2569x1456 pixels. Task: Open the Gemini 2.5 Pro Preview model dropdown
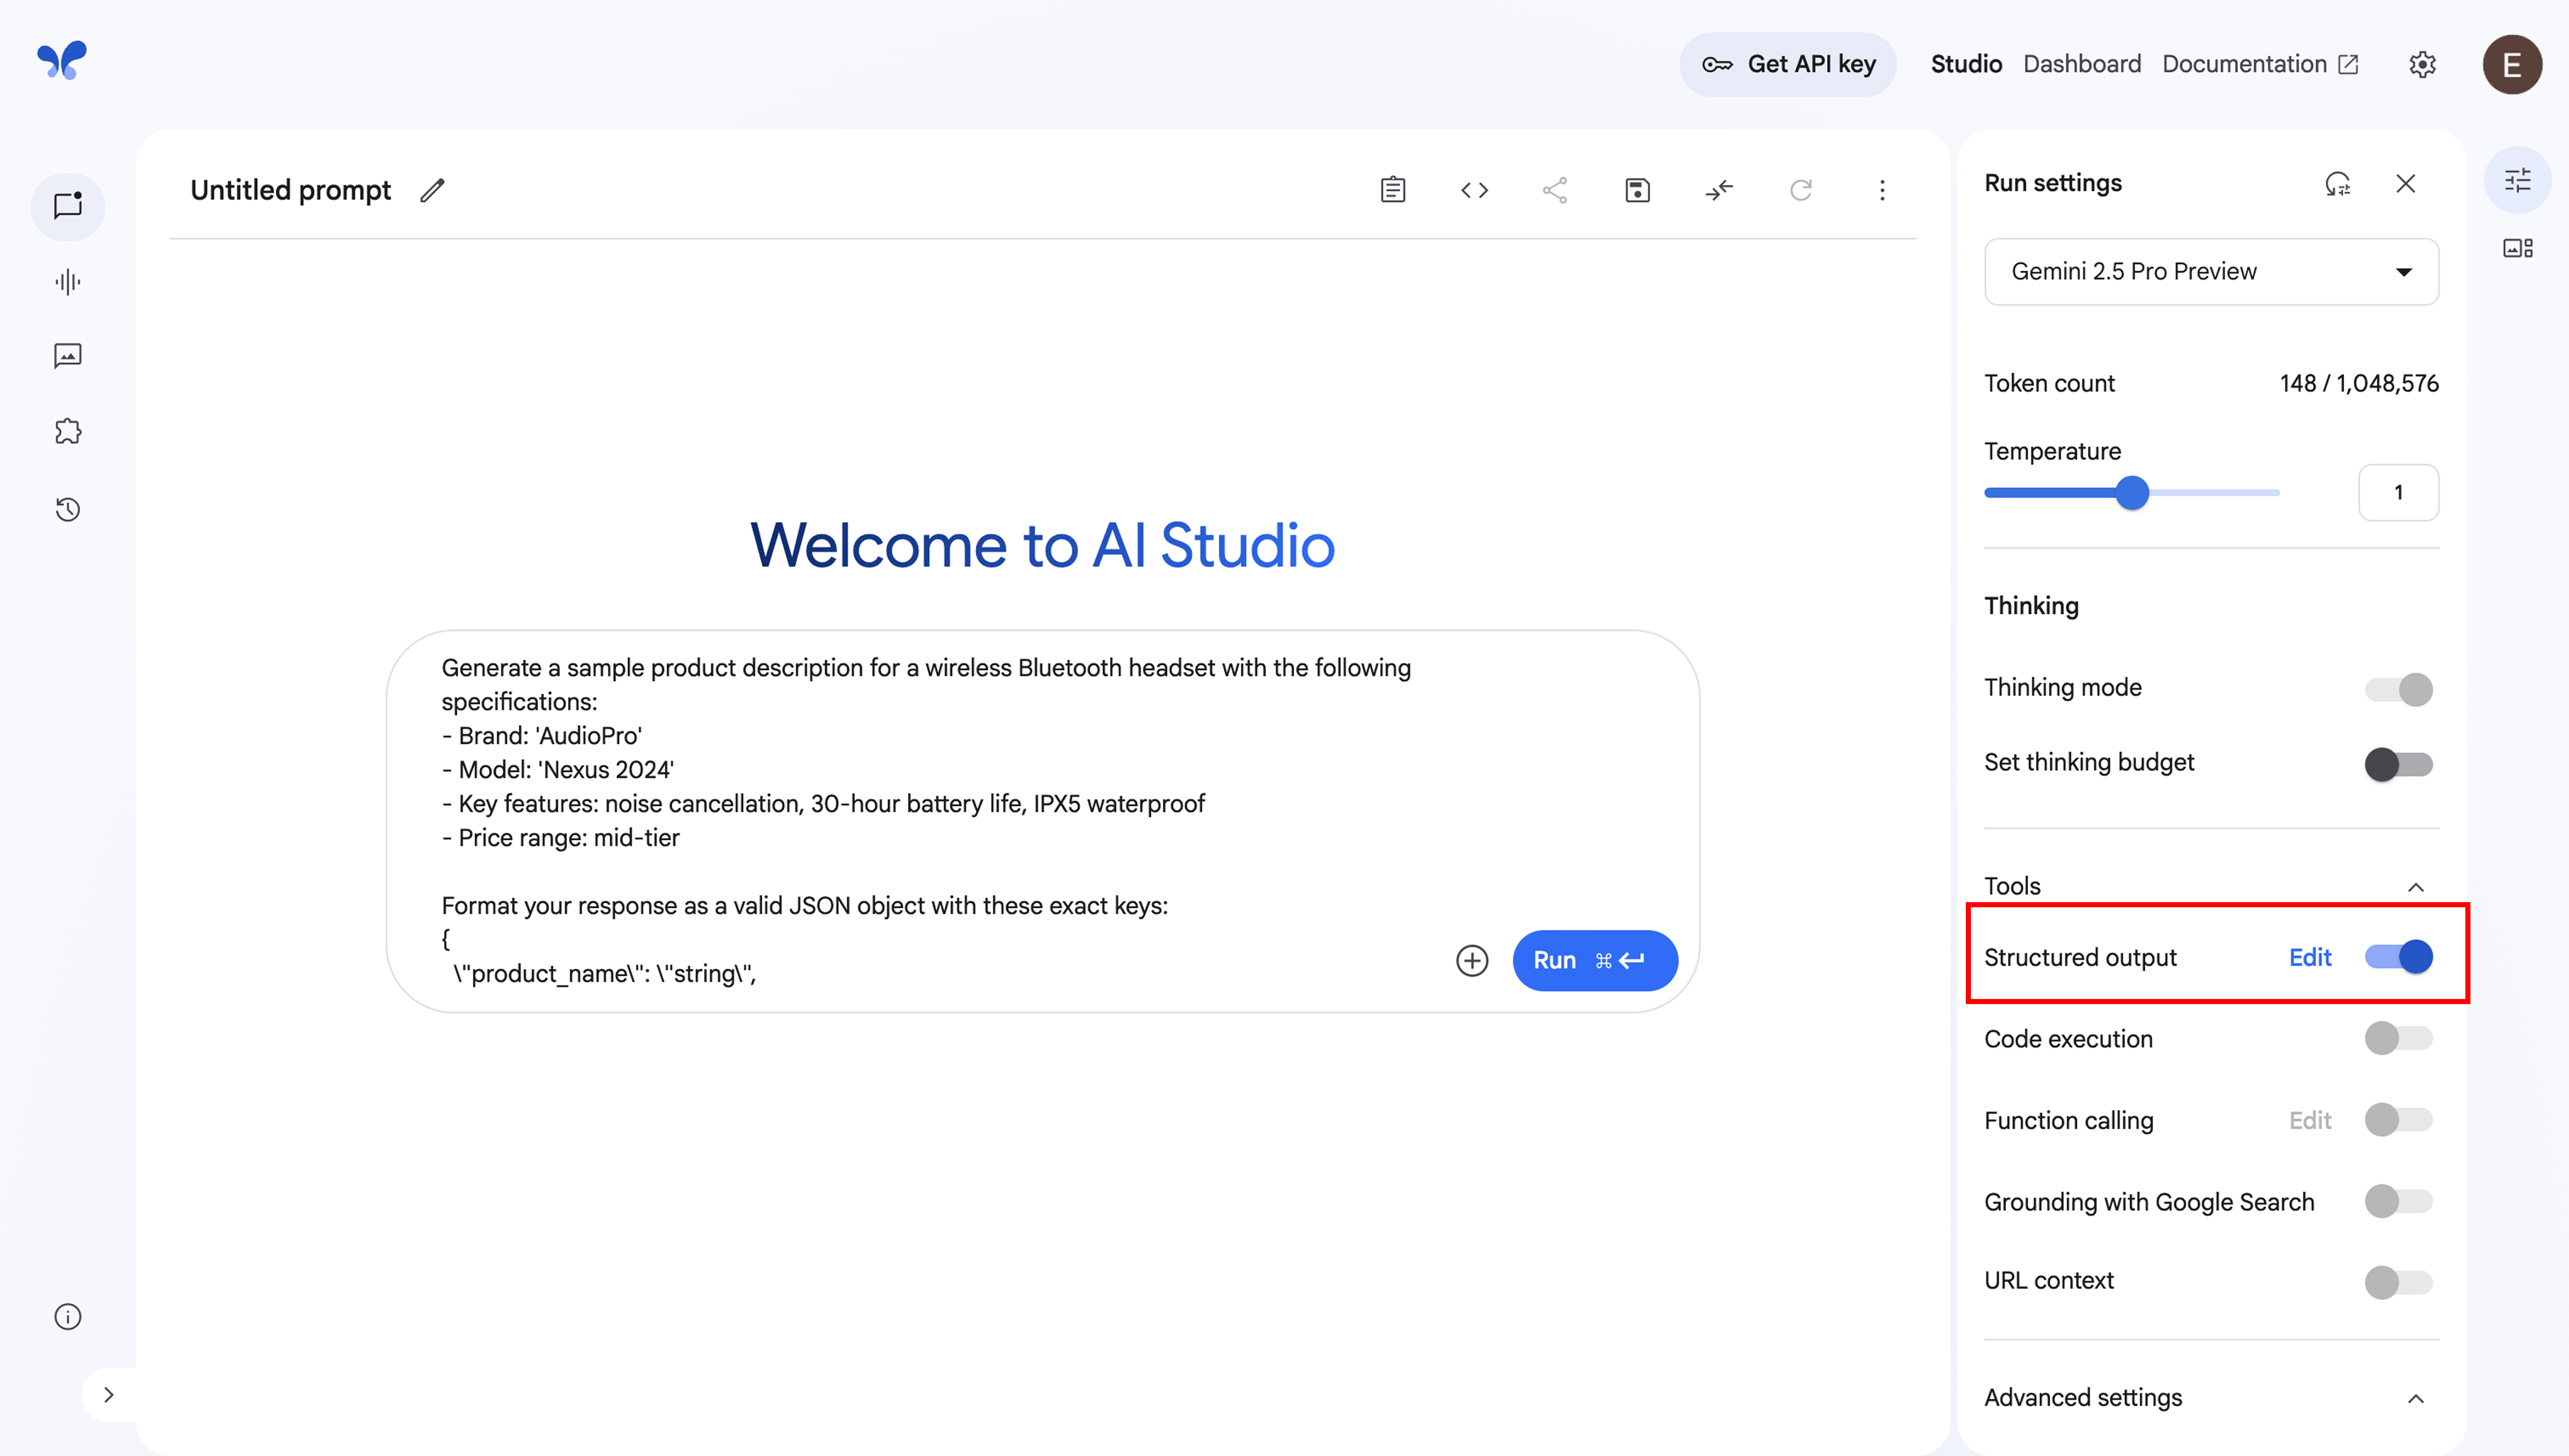[x=2211, y=271]
